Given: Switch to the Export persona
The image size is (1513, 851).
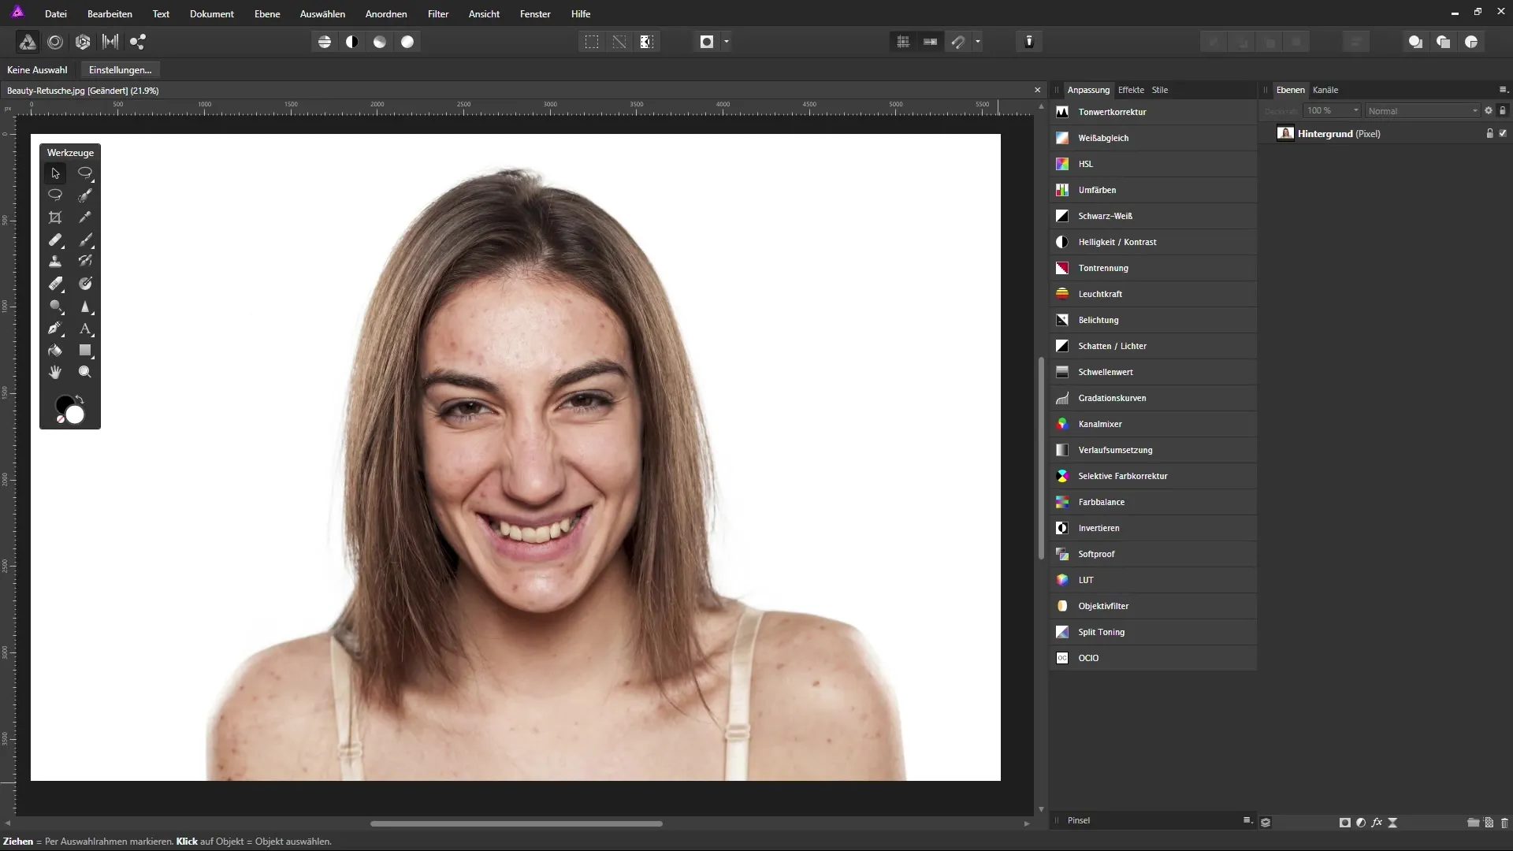Looking at the screenshot, I should pos(138,42).
